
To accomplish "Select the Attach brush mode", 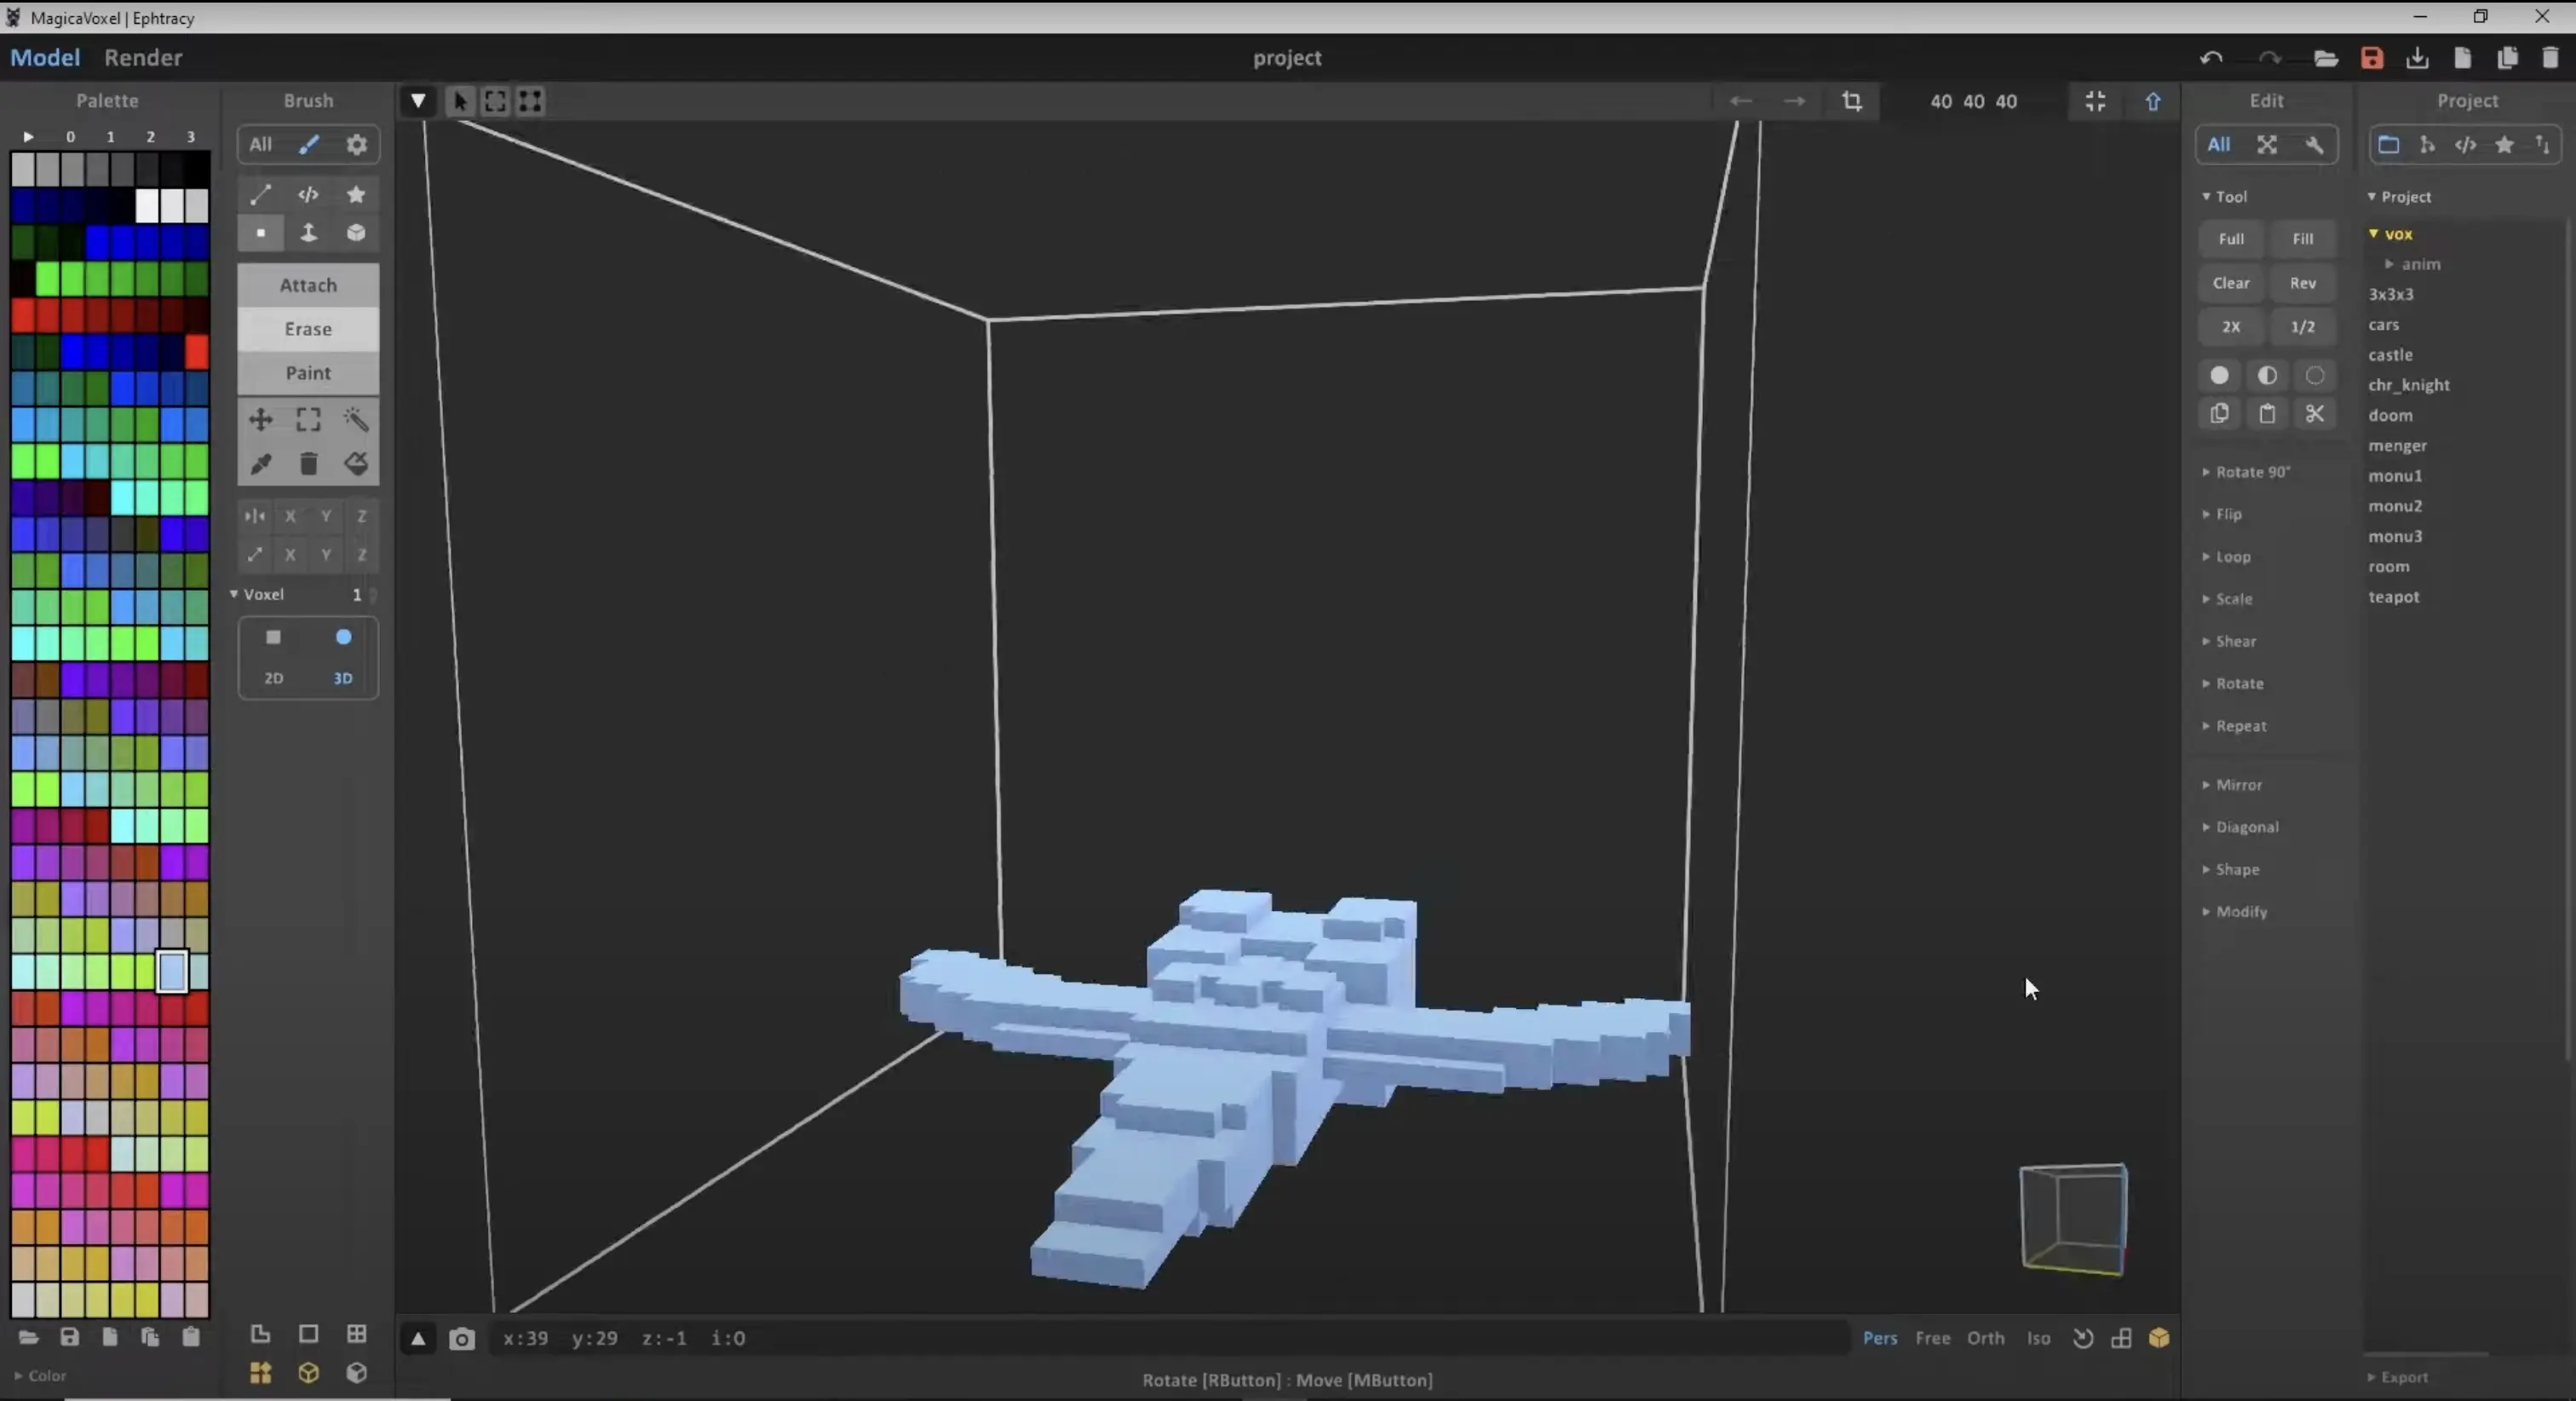I will (307, 283).
